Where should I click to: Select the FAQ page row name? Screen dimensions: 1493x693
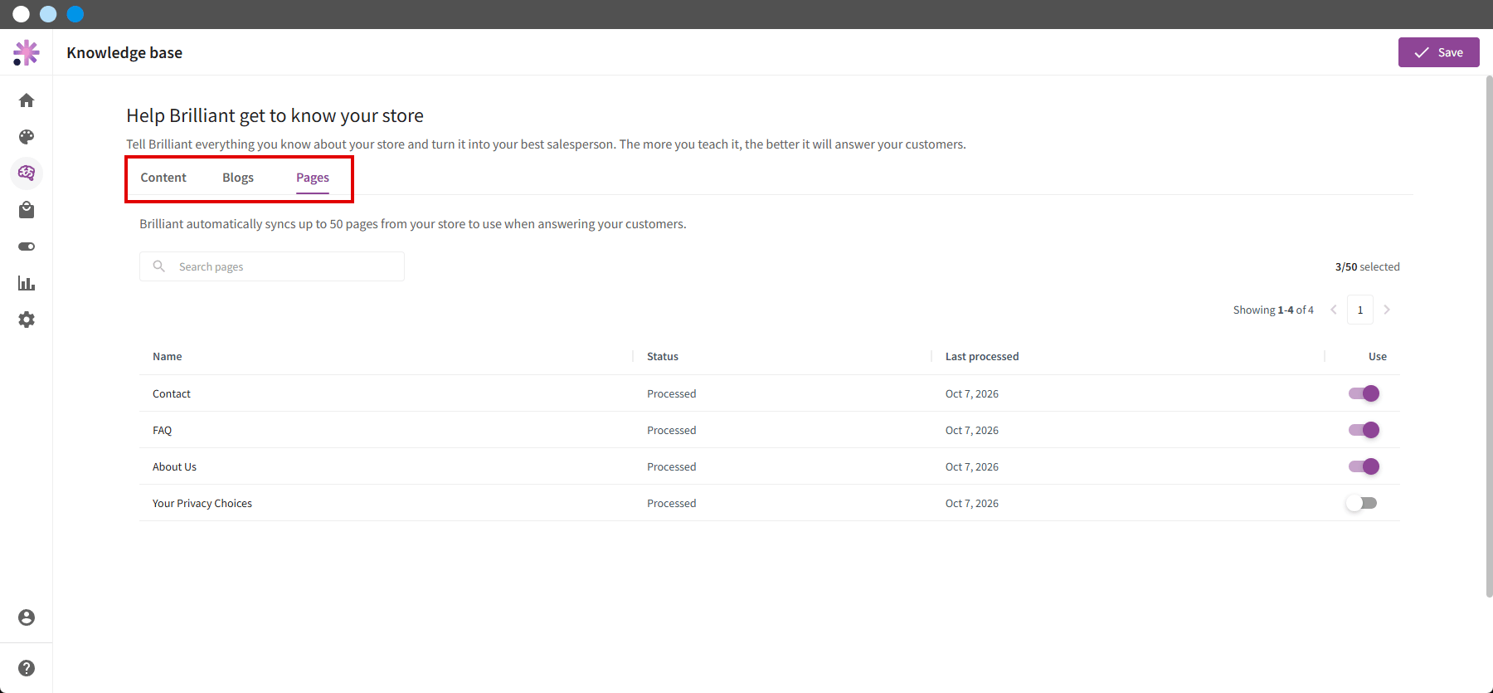point(163,430)
